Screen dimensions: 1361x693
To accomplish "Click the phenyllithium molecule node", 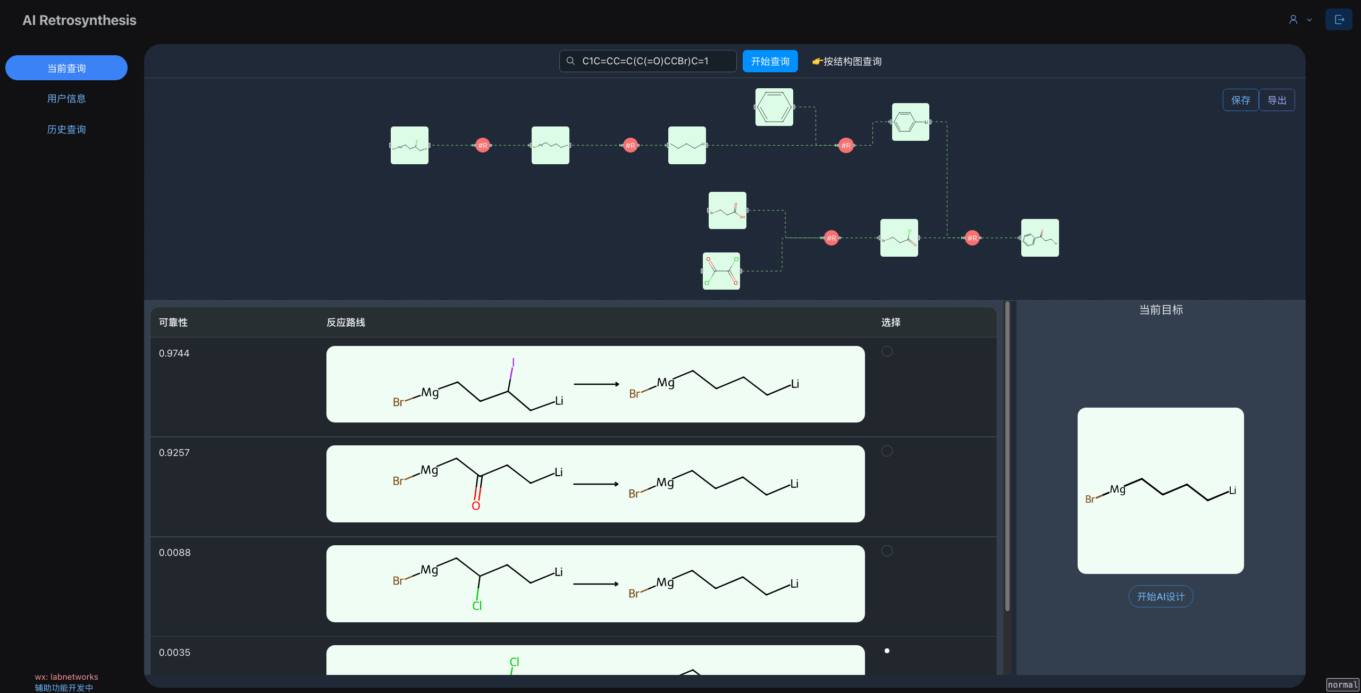I will tap(910, 122).
